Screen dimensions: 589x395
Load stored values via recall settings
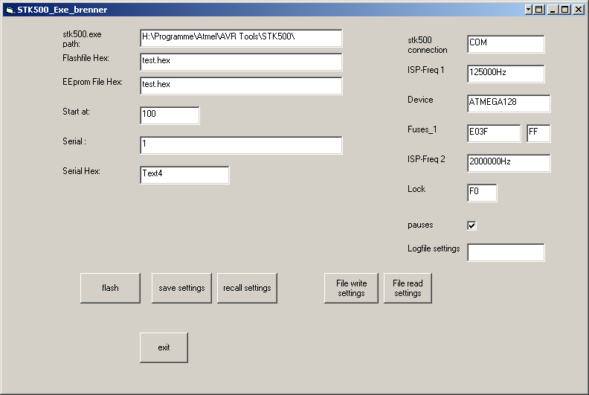(247, 288)
